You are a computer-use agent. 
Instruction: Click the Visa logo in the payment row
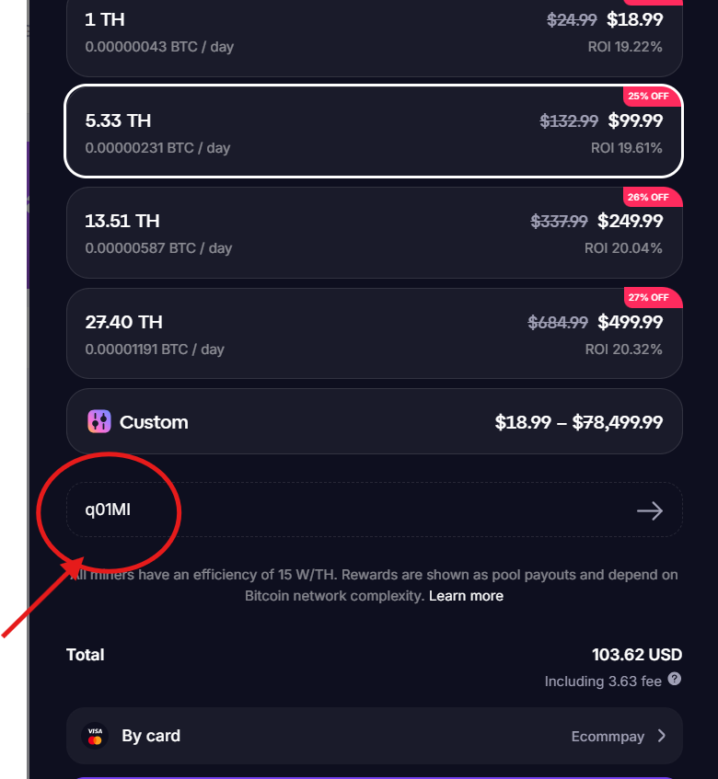pyautogui.click(x=95, y=730)
